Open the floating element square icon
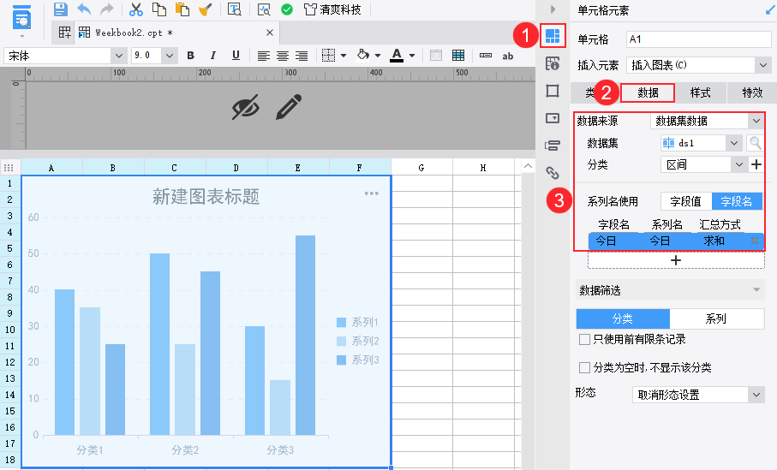Viewport: 777px width, 470px height. pyautogui.click(x=553, y=91)
